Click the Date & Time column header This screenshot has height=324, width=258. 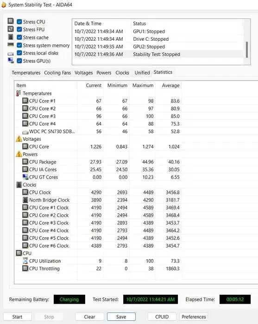[102, 24]
